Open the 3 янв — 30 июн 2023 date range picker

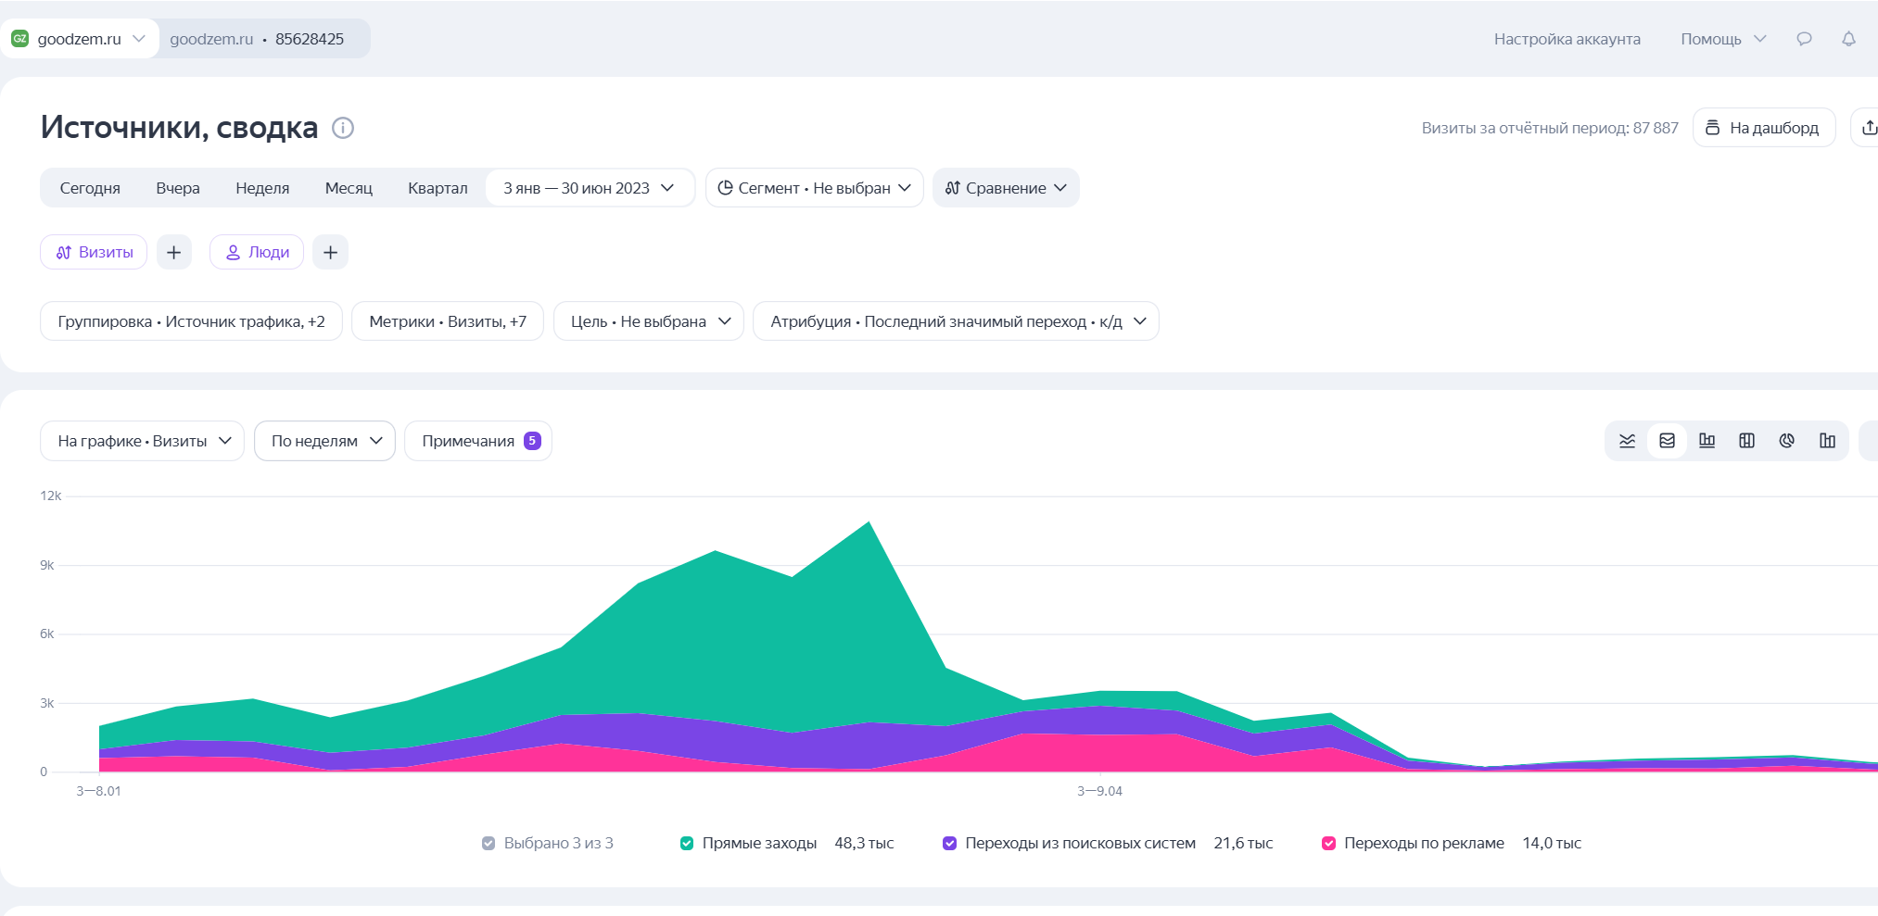click(x=590, y=188)
